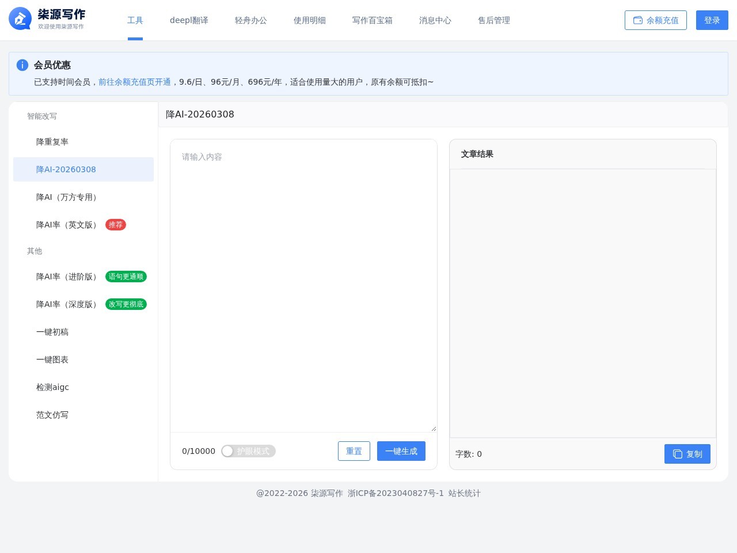Switch to the deepl翻译 tab

point(189,20)
